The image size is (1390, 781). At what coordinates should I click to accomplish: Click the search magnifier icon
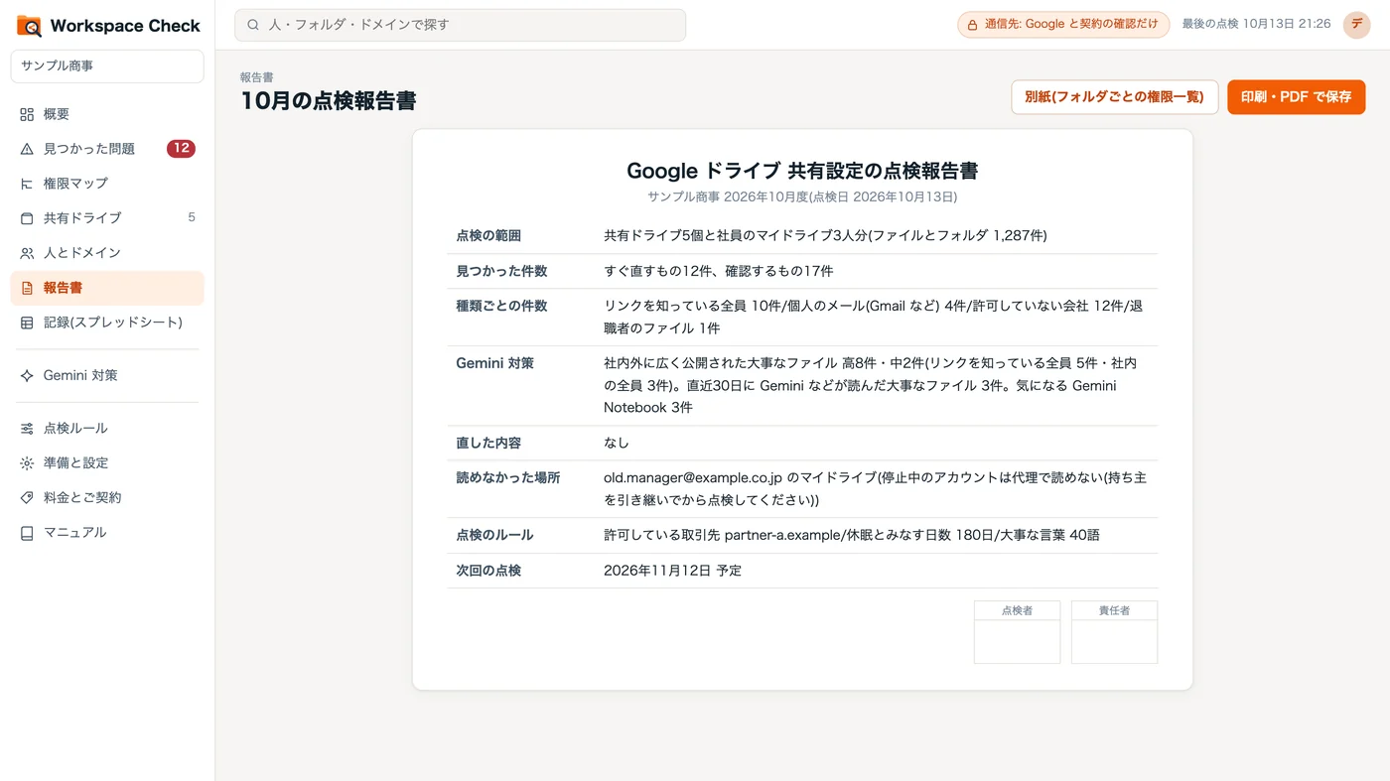coord(253,25)
